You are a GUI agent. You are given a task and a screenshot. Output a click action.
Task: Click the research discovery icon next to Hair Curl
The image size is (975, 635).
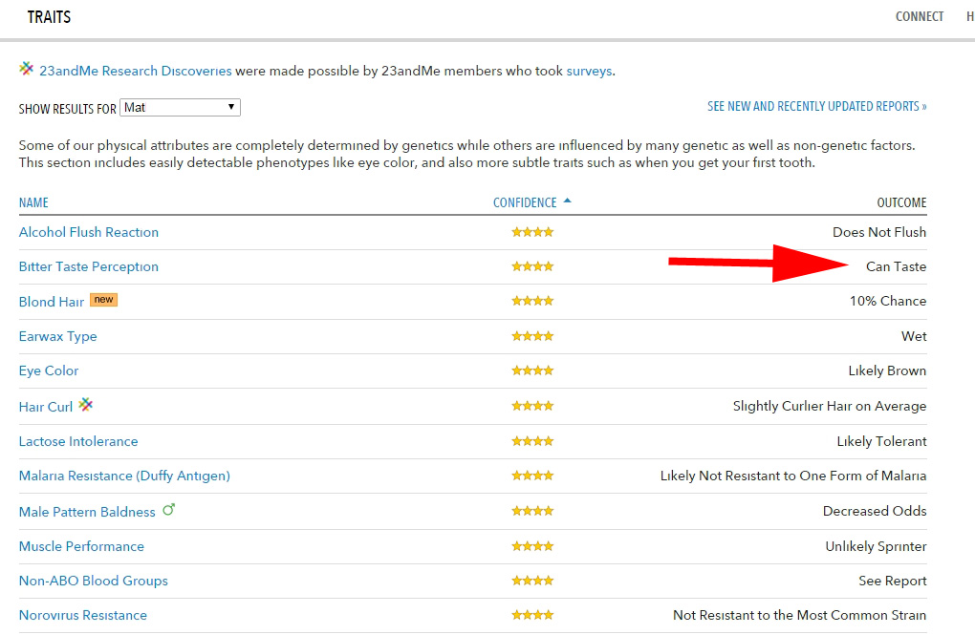click(86, 405)
